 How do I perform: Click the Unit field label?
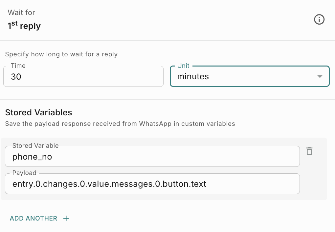click(x=183, y=66)
